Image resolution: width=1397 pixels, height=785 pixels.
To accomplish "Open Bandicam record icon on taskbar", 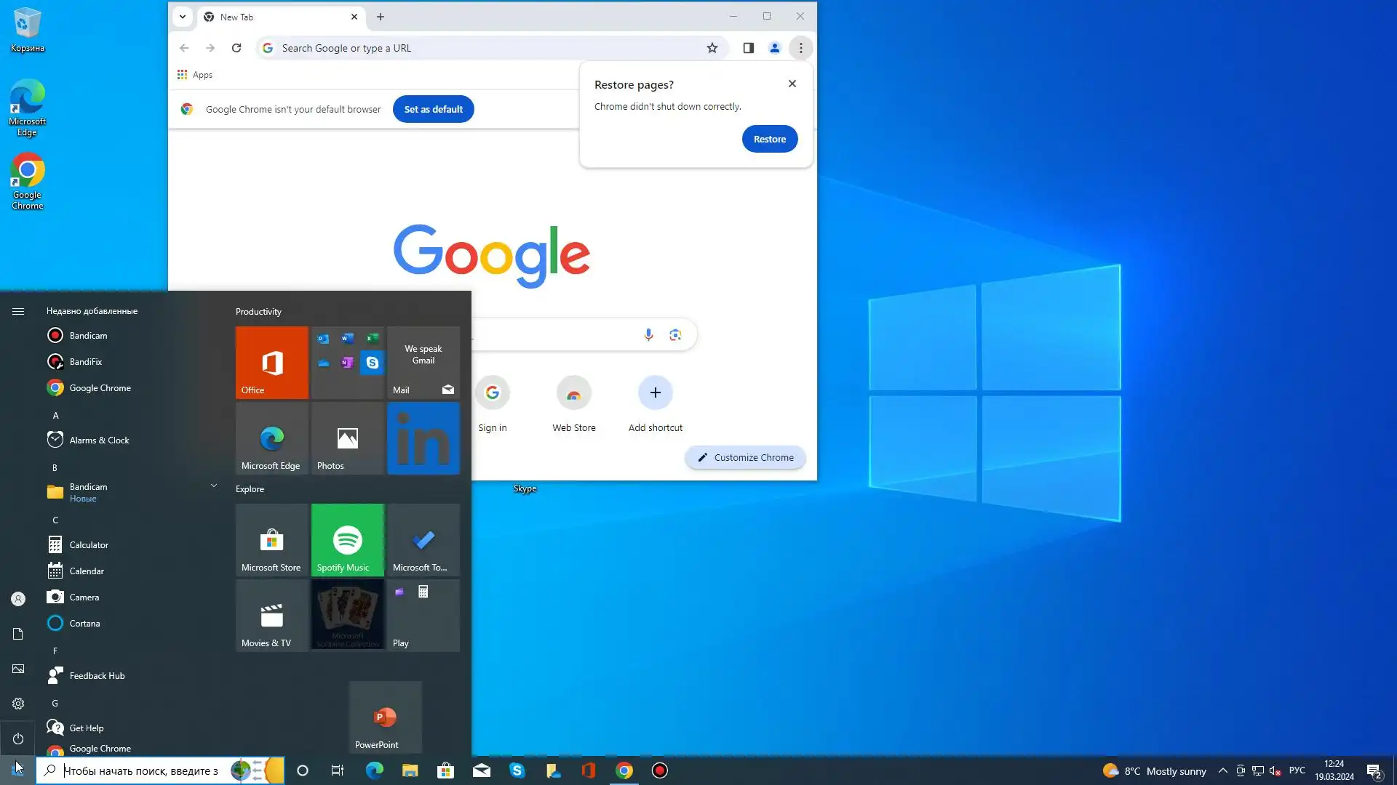I will point(659,770).
